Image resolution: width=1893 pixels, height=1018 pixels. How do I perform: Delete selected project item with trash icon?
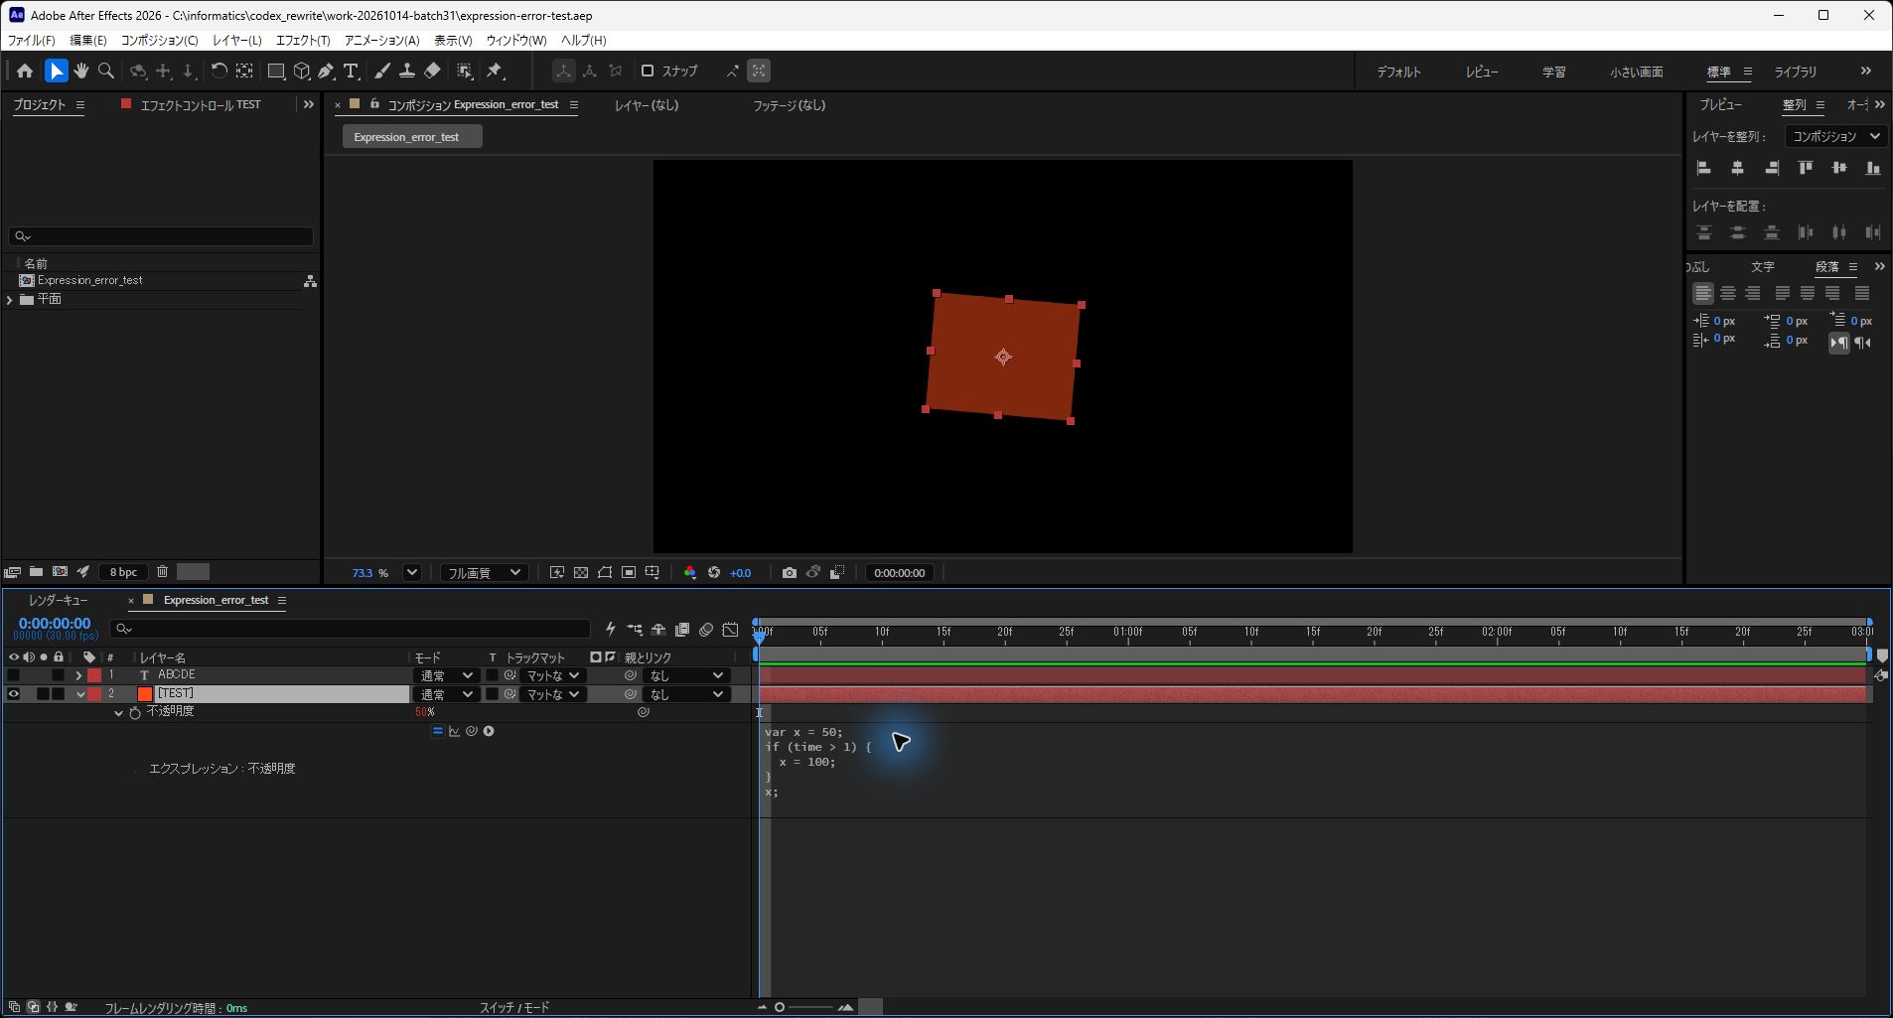(x=162, y=572)
